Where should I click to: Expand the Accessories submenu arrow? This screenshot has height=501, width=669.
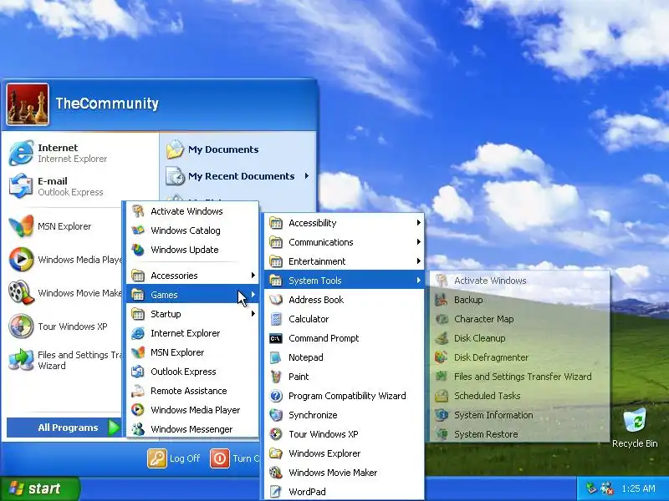253,276
